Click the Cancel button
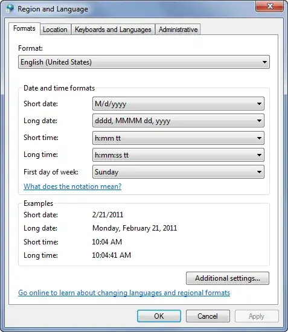 [208, 316]
